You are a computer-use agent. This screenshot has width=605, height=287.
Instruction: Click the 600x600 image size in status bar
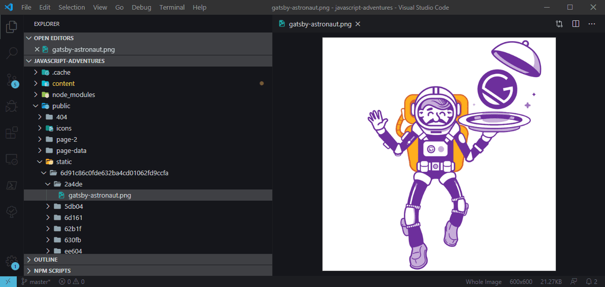coord(521,281)
